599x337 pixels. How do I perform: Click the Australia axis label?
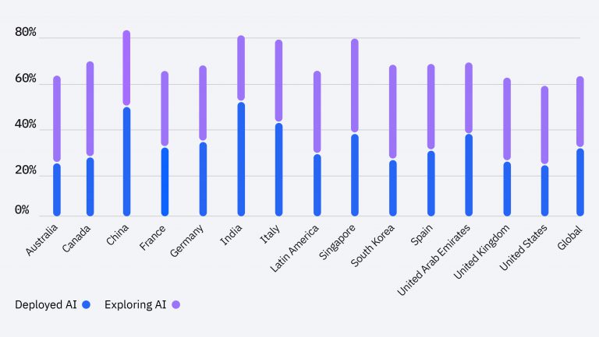pyautogui.click(x=42, y=240)
